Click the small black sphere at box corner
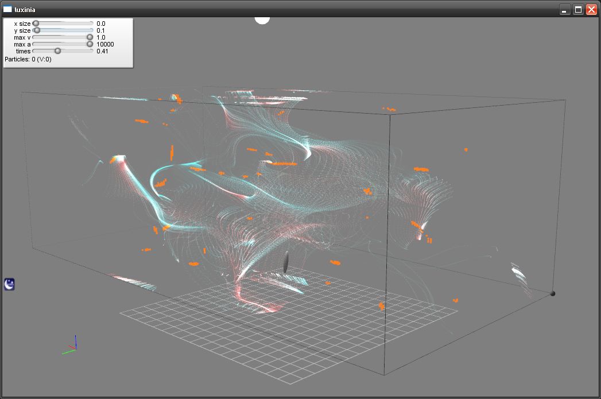Screen dimensions: 601x399 [553, 293]
